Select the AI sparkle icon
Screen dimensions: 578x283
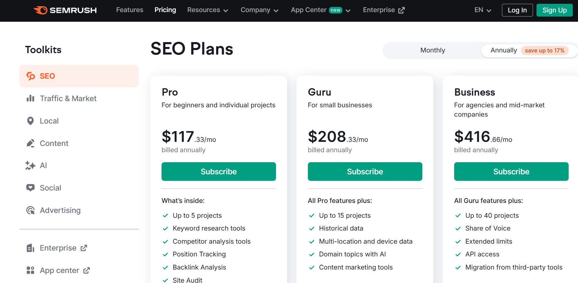pyautogui.click(x=30, y=166)
